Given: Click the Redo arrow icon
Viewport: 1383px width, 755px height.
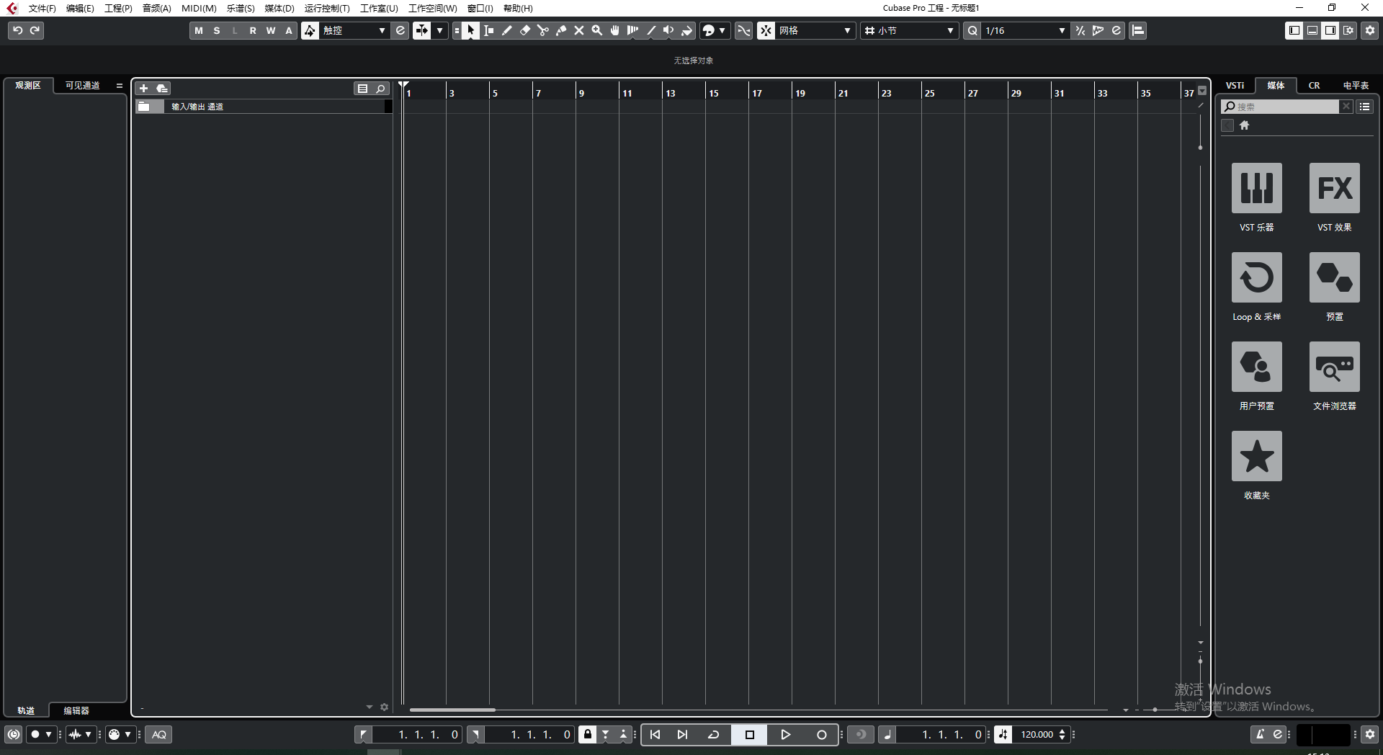Looking at the screenshot, I should coord(35,30).
